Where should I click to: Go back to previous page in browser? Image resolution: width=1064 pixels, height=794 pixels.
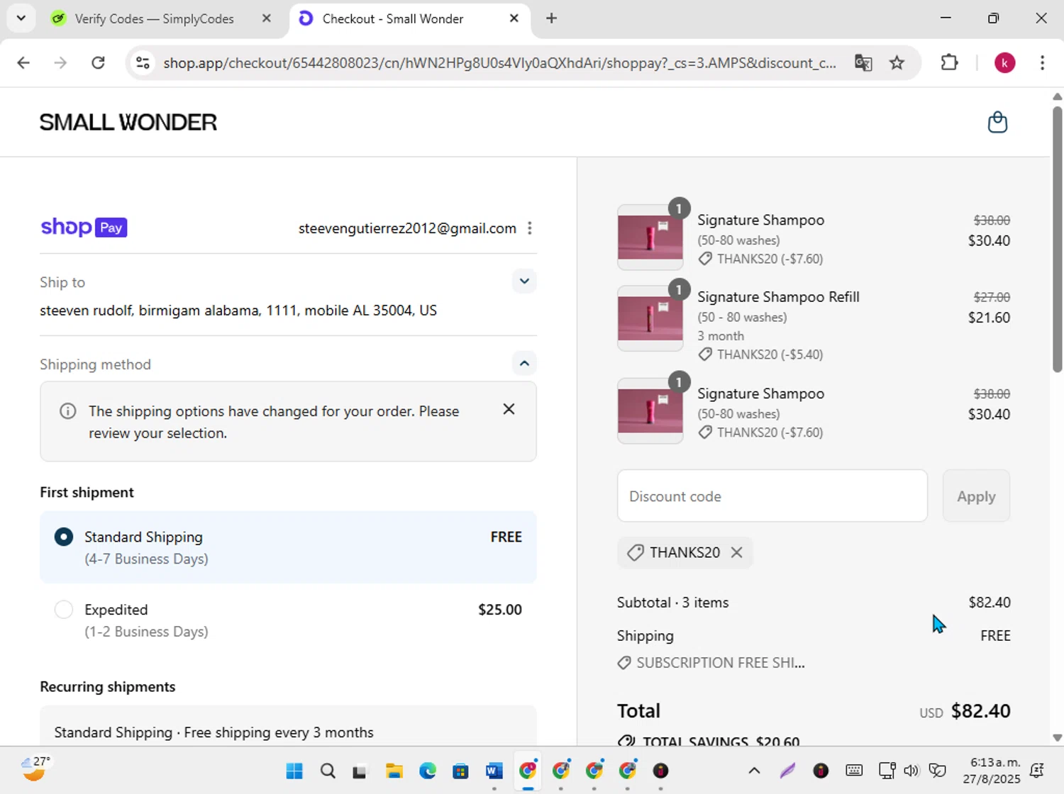coord(23,62)
